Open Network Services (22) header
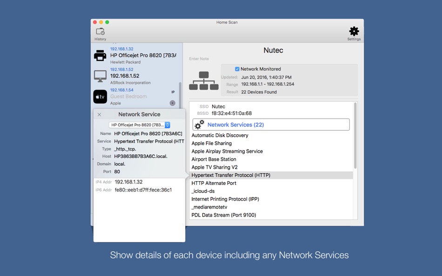 point(271,125)
